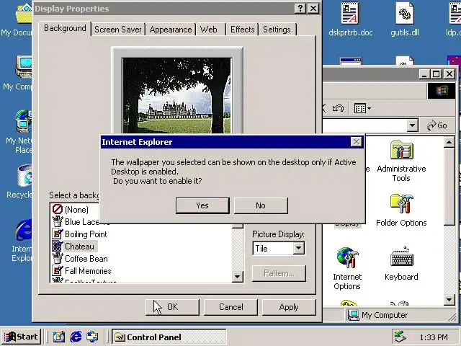Viewport: 461px width, 346px height.
Task: Click OK in Display Properties
Action: [172, 307]
